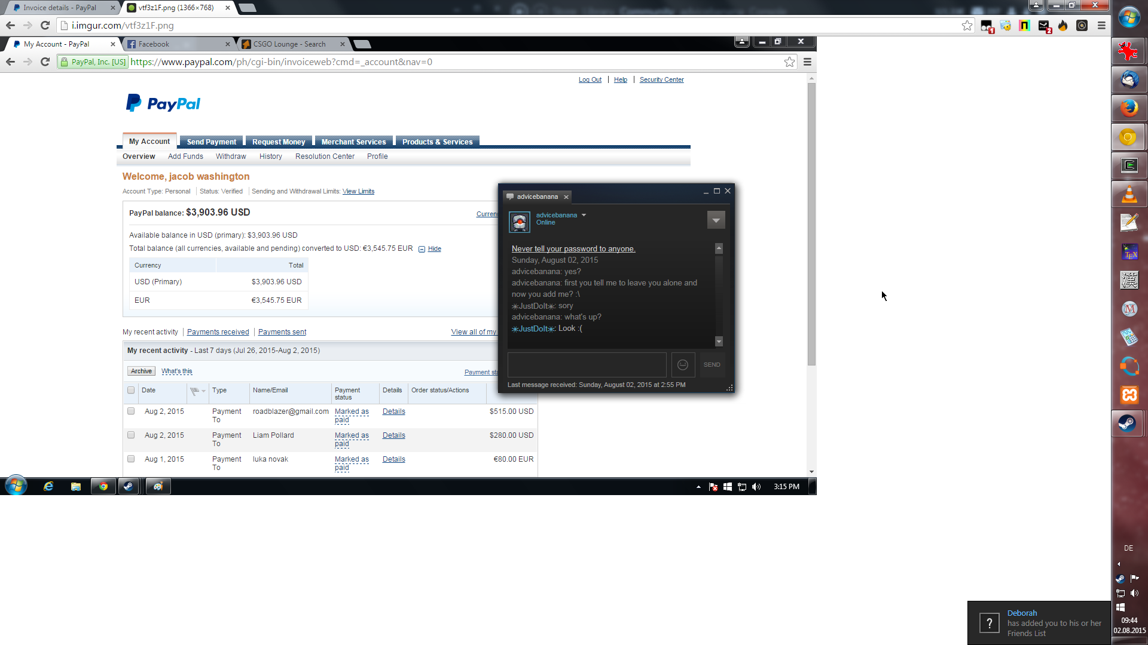Open the Chrome hamburger menu
Screen dimensions: 1148x645
(1101, 26)
